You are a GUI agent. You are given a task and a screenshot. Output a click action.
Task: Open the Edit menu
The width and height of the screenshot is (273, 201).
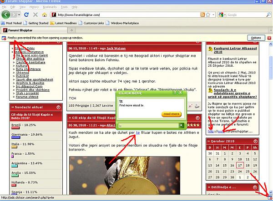[13, 7]
